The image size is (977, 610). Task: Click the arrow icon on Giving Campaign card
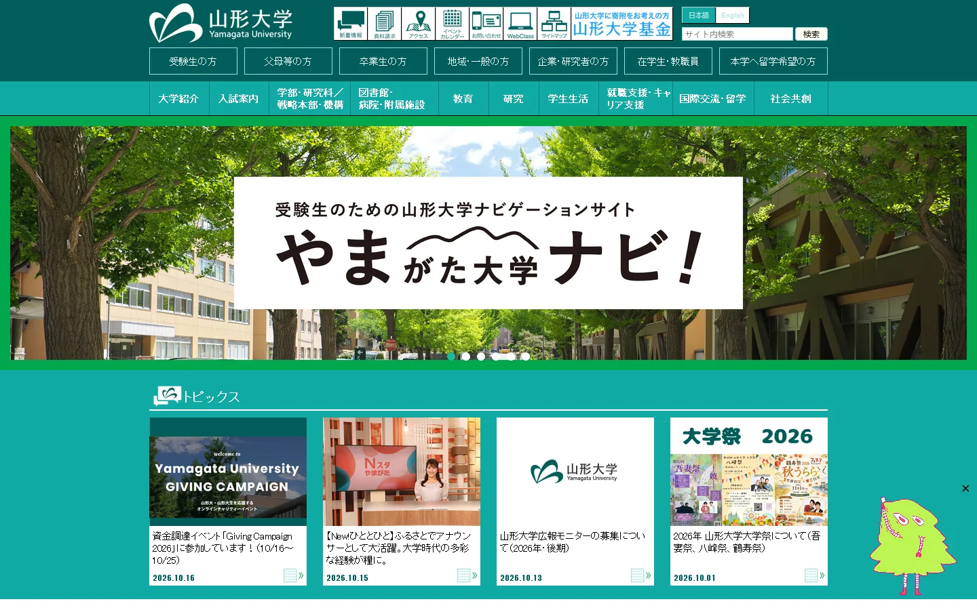point(294,575)
